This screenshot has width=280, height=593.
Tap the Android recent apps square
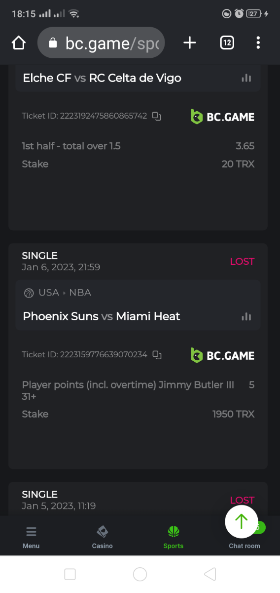pyautogui.click(x=70, y=574)
